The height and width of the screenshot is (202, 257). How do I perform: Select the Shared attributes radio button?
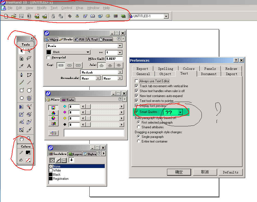[139, 127]
